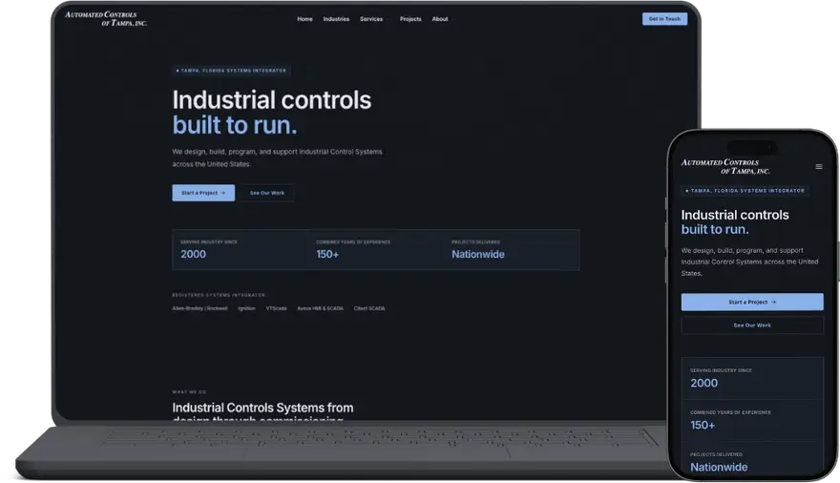Image resolution: width=840 pixels, height=483 pixels.
Task: Click the 'Projects Delivered' label on laptop
Action: point(475,242)
